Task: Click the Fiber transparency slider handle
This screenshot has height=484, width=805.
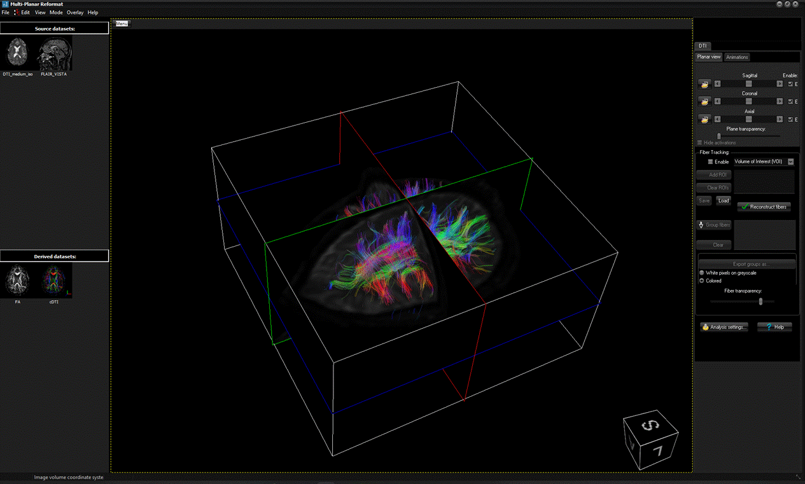Action: pyautogui.click(x=760, y=301)
